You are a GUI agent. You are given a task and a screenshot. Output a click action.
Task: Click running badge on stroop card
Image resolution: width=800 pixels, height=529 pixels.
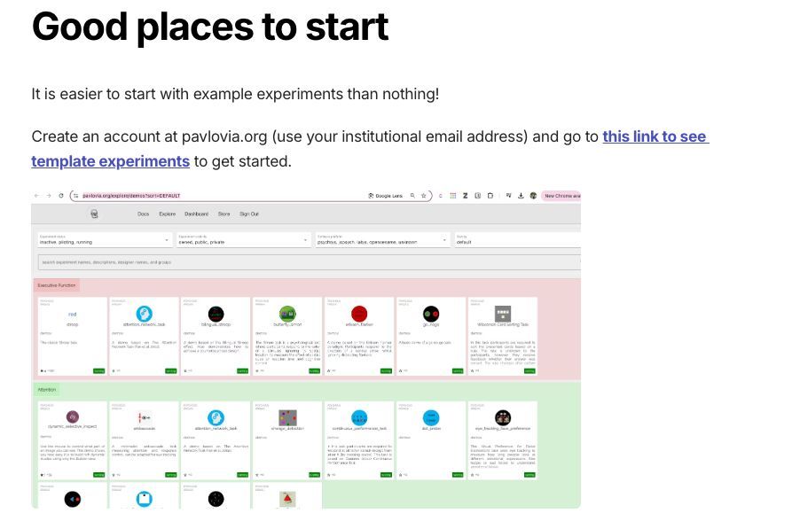[99, 370]
